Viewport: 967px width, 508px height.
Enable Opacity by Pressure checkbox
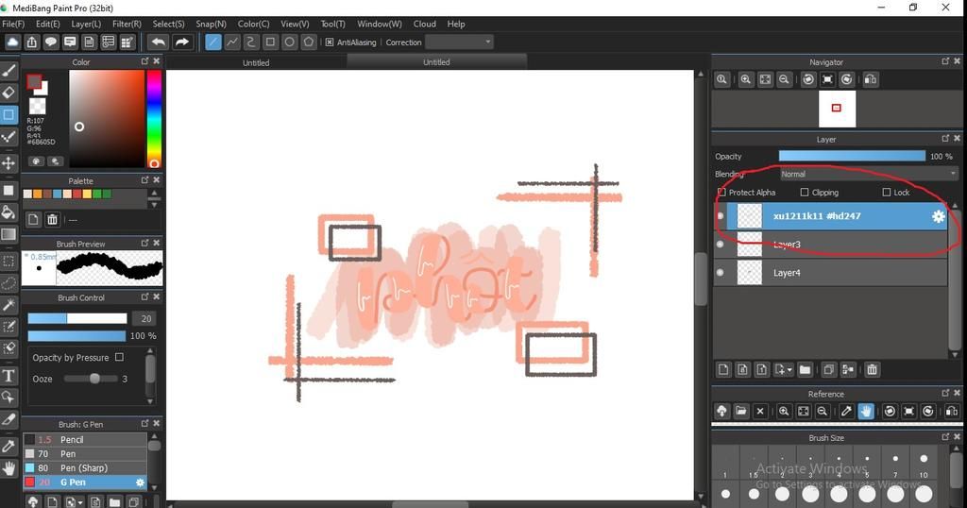(119, 357)
